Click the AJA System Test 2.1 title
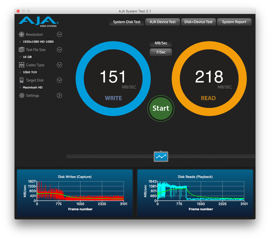270x240 pixels. (x=135, y=11)
